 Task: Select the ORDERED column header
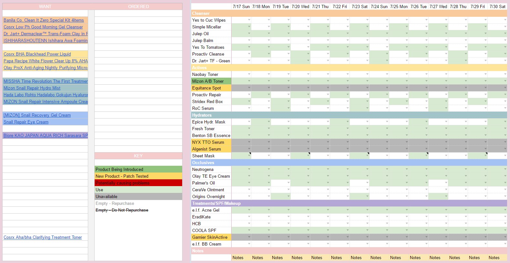pos(138,6)
